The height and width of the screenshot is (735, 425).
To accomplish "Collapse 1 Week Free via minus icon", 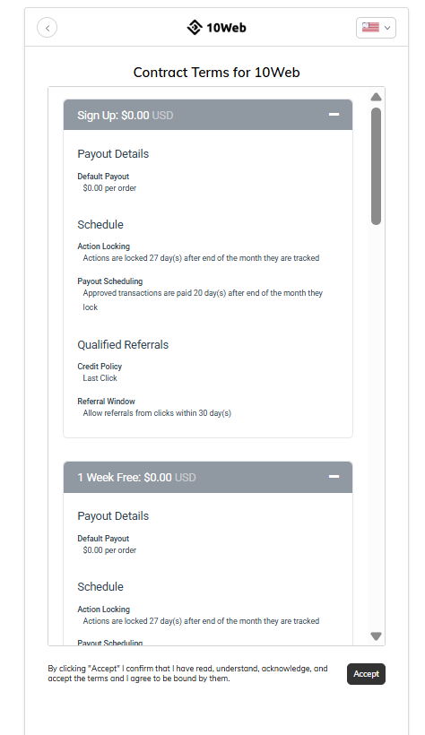I will 334,476.
